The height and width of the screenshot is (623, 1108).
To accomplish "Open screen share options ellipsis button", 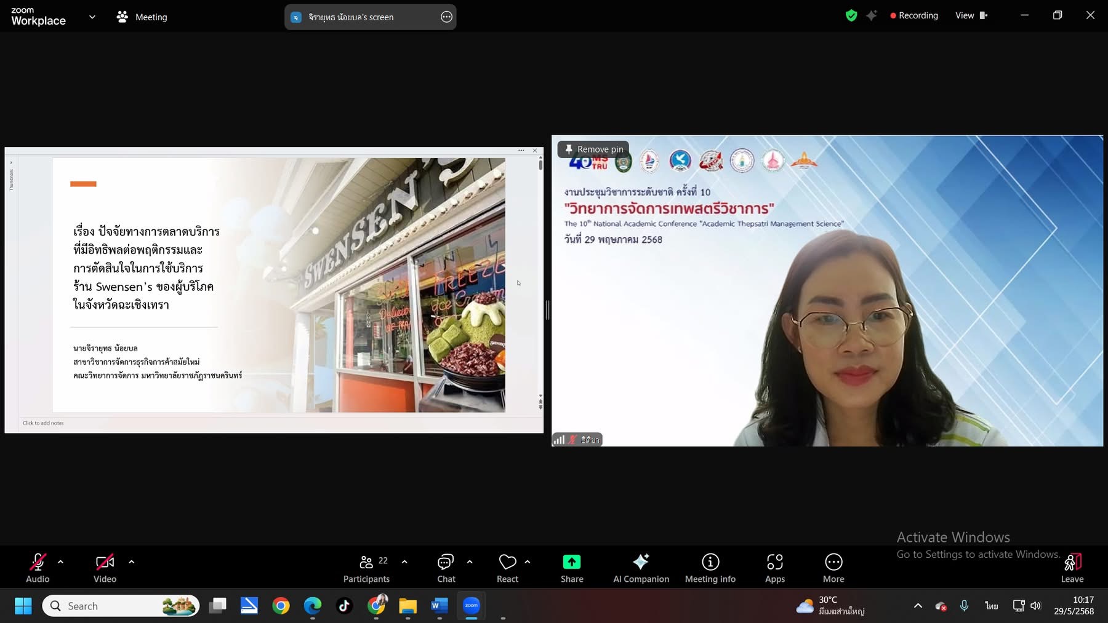I will pos(446,17).
